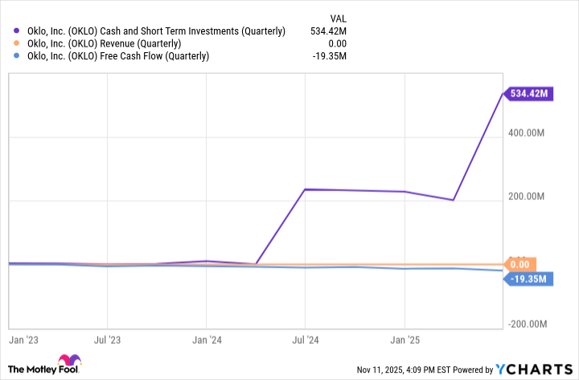
Task: Click the Motley Fool jester hat logo
Action: click(69, 360)
